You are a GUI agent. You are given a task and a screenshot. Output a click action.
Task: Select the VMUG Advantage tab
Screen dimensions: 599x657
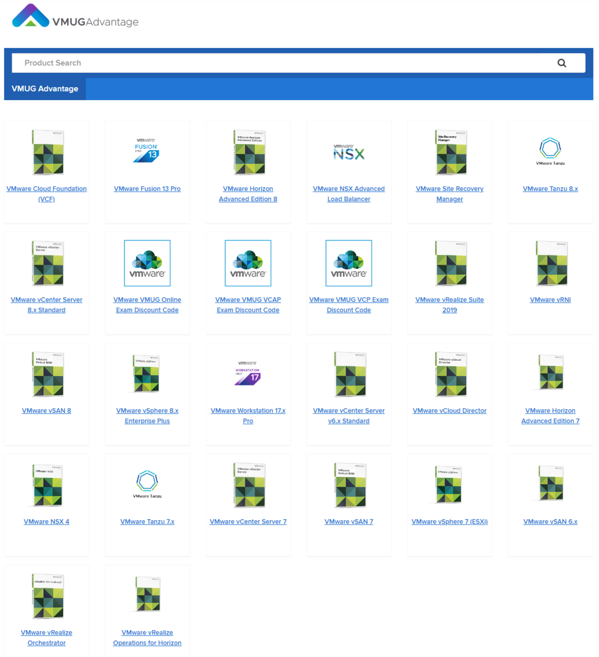[45, 89]
